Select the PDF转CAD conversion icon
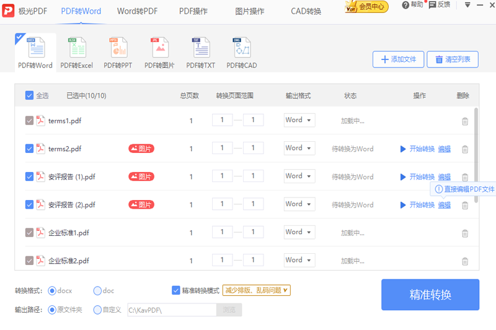 (241, 48)
